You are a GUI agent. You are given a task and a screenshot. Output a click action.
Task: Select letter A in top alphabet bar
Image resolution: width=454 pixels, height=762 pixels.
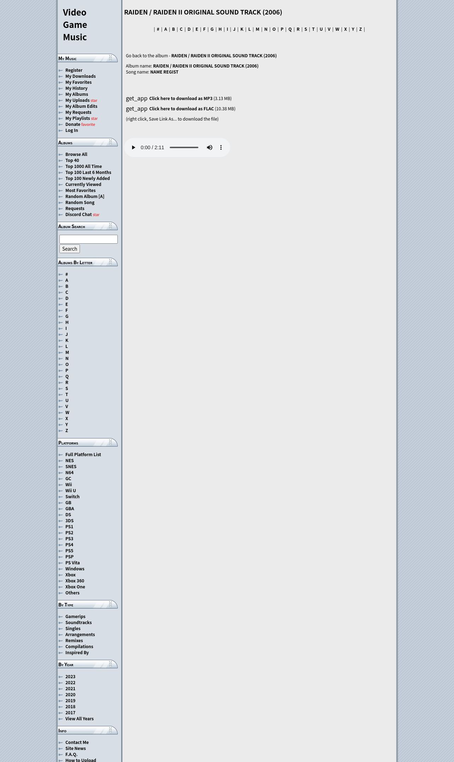pyautogui.click(x=165, y=29)
